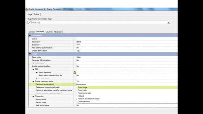The height and width of the screenshot is (114, 203).
Task: Select the Server property label
Action: coord(35,39)
